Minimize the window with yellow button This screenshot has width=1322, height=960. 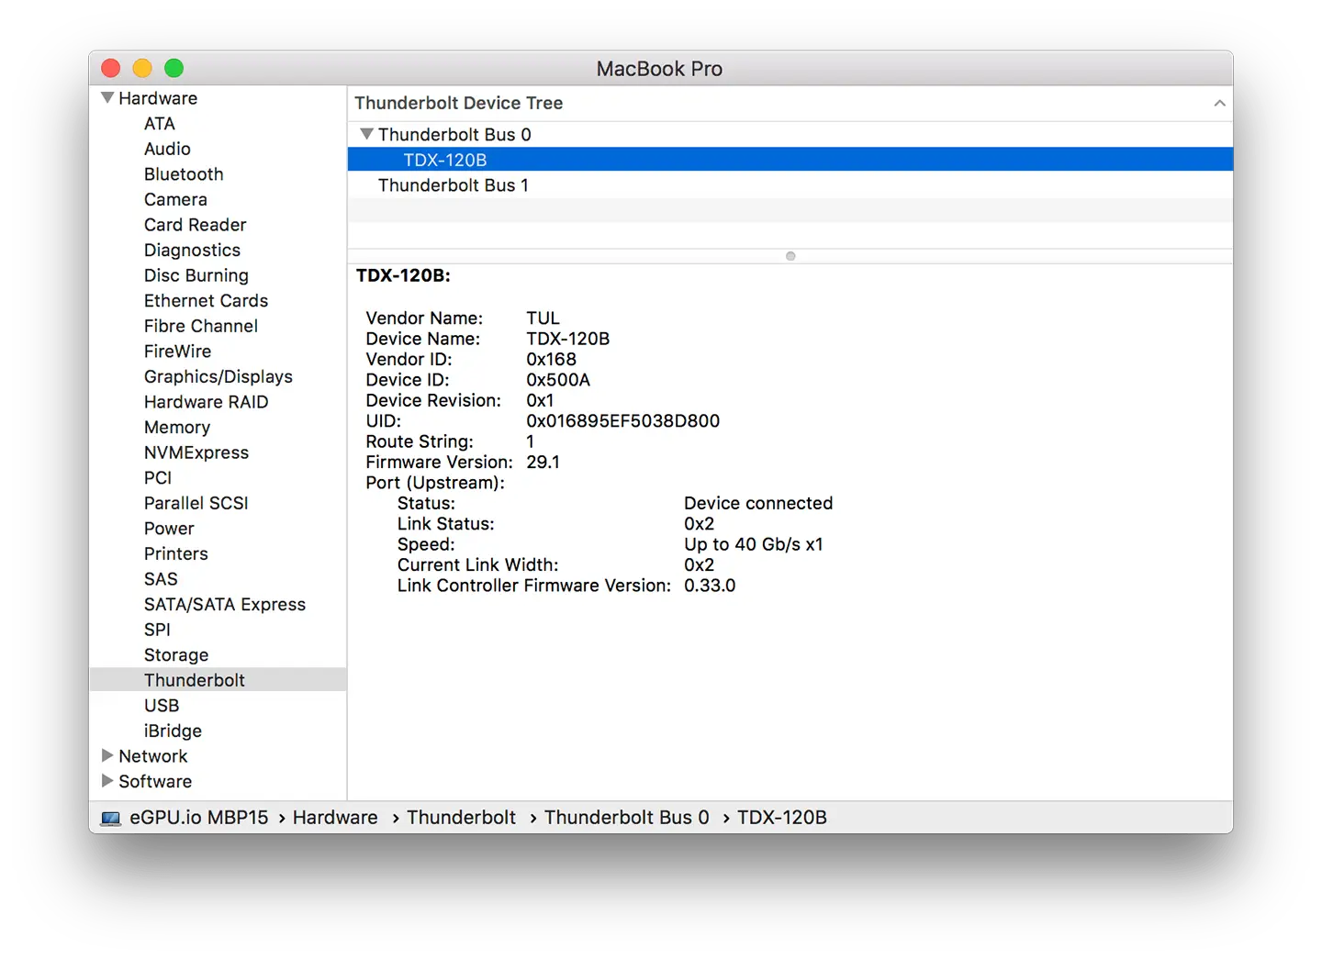(142, 68)
